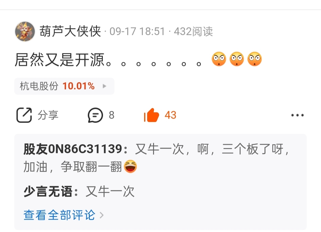This screenshot has height=232, width=321.
Task: Tap the first angry-eyes emoji
Action: tap(219, 59)
